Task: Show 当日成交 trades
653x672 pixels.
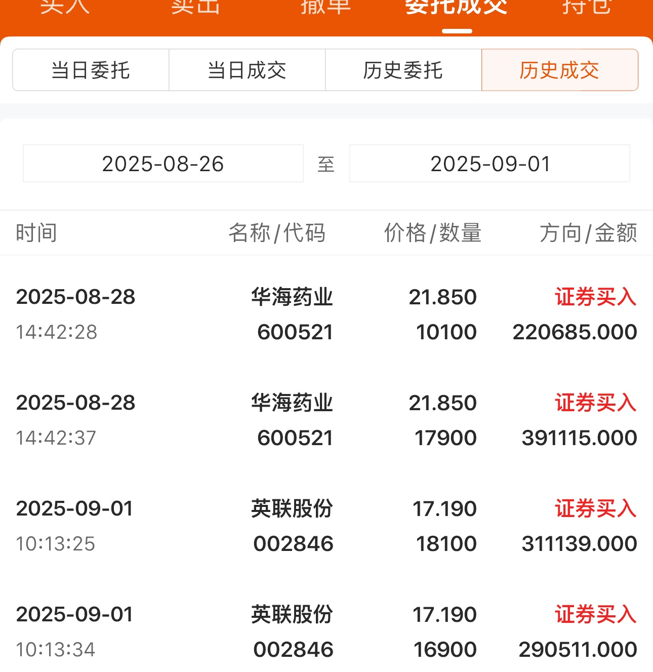Action: click(247, 70)
